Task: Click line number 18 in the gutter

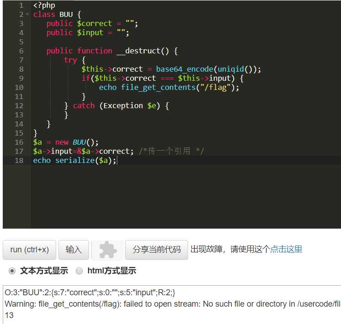Action: coord(19,161)
